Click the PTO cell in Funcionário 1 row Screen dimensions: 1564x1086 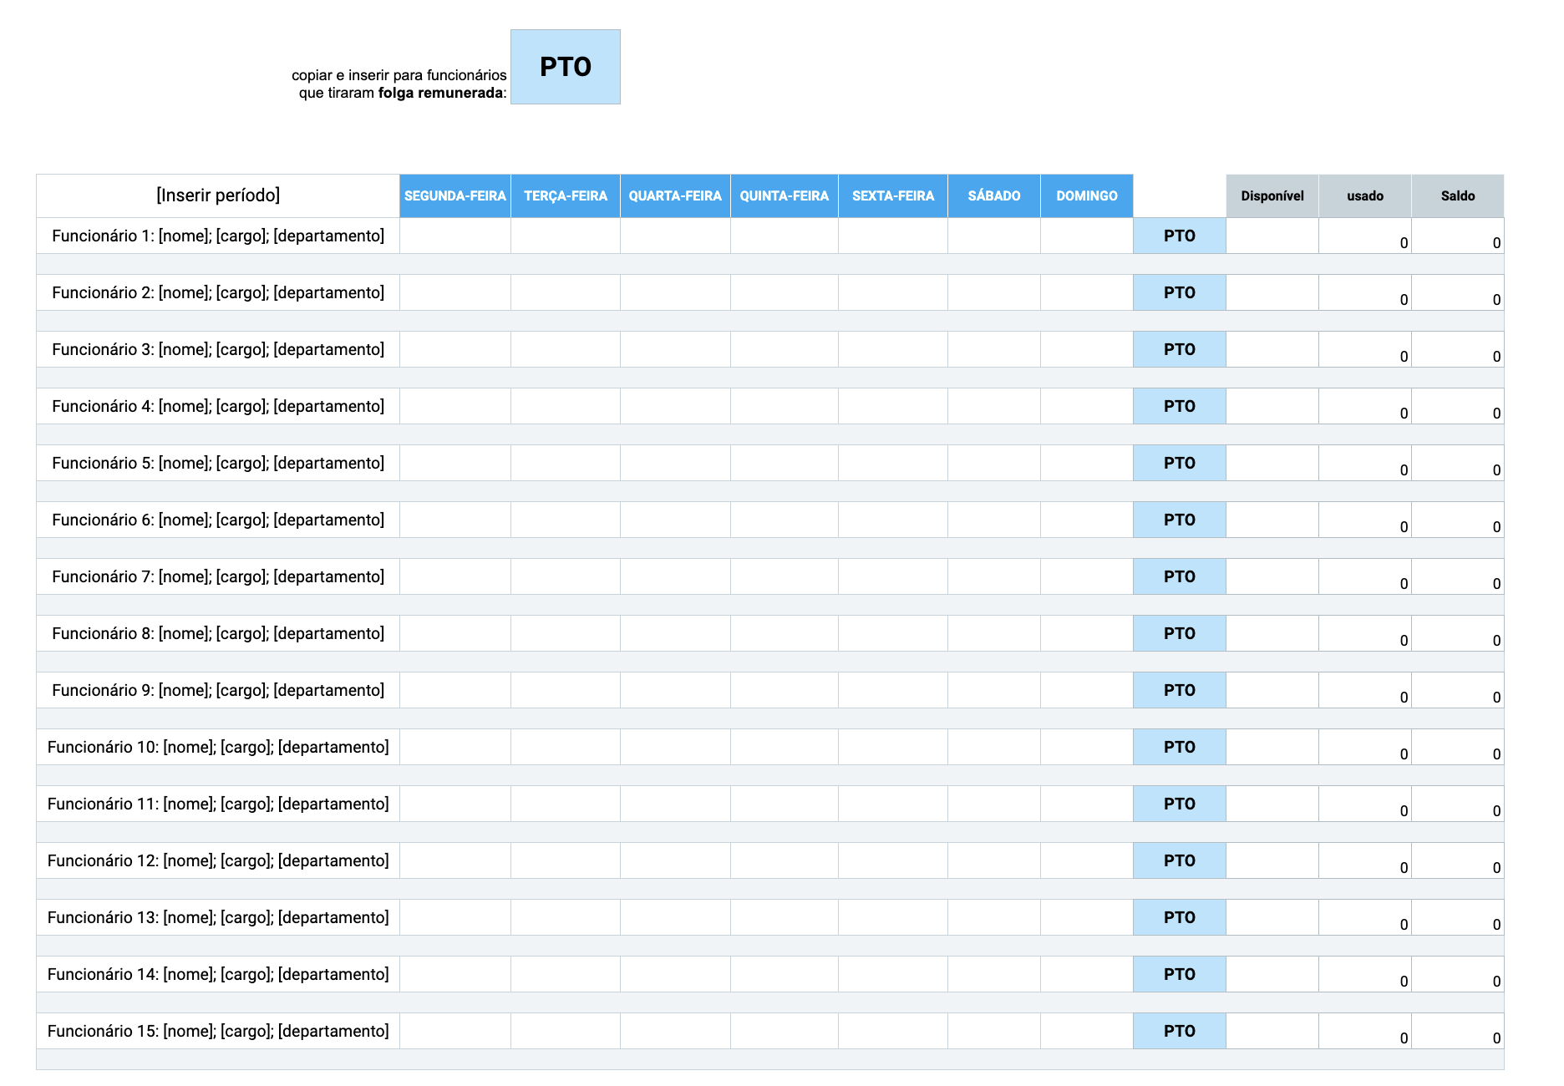pos(1180,236)
